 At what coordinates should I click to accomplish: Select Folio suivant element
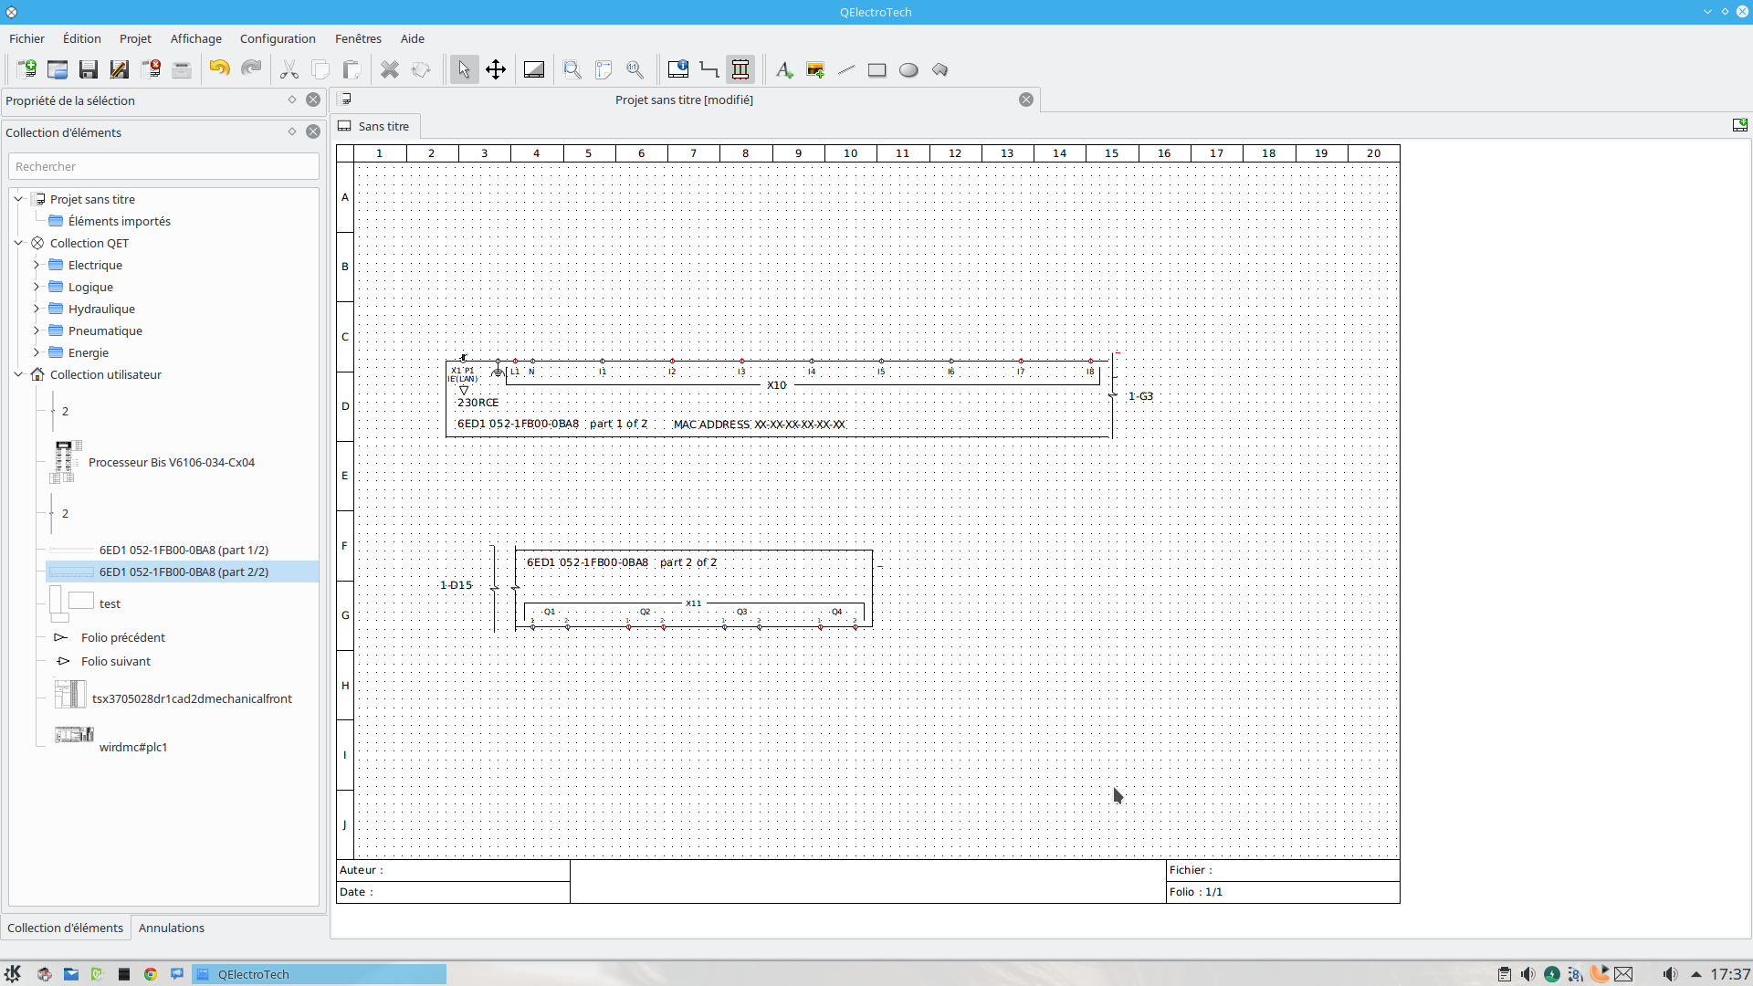[115, 661]
